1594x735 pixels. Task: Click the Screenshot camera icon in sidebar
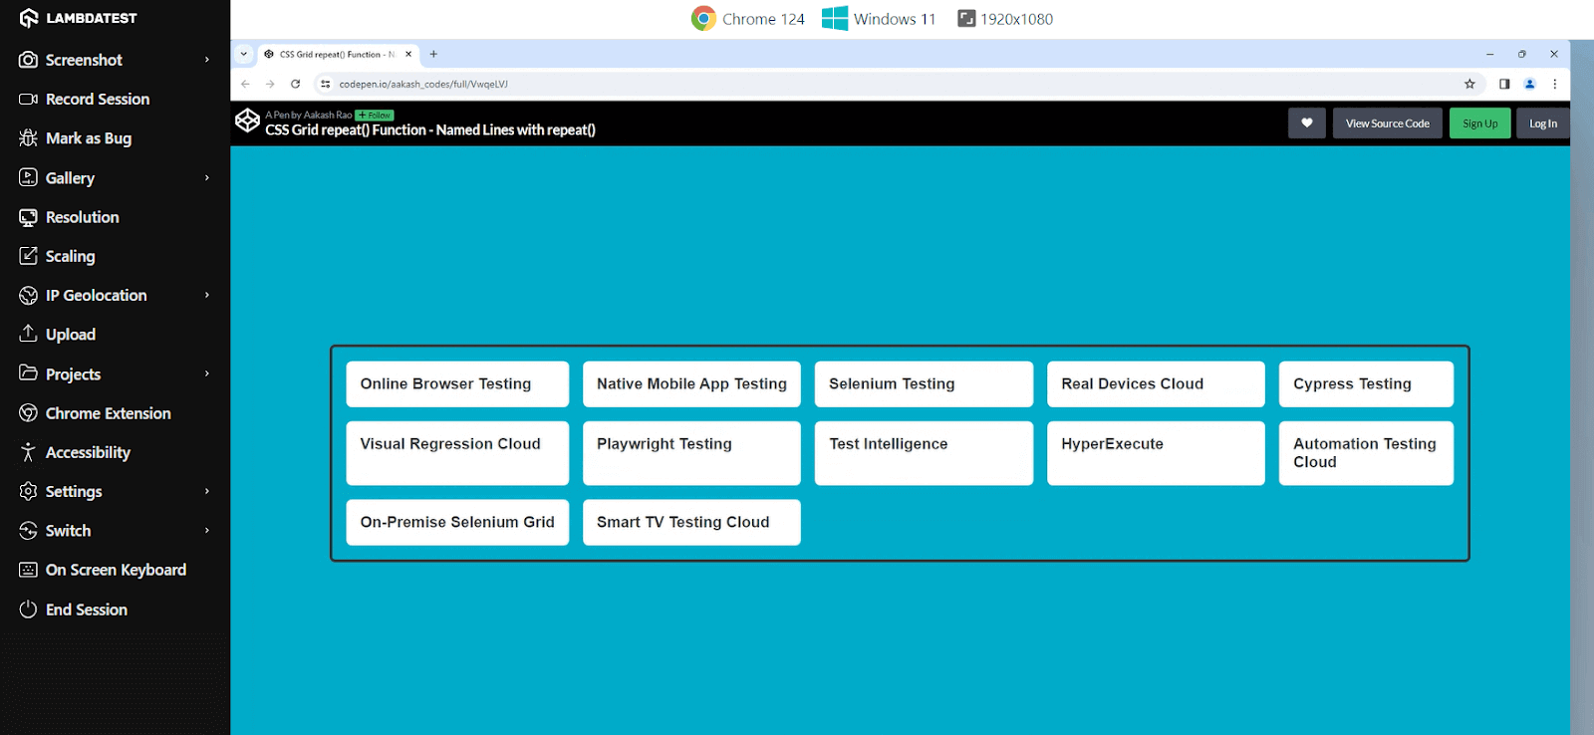pos(28,60)
